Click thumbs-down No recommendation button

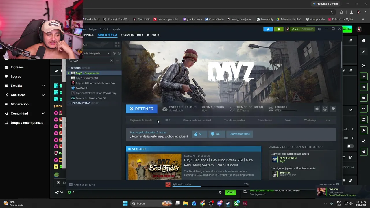[217, 134]
